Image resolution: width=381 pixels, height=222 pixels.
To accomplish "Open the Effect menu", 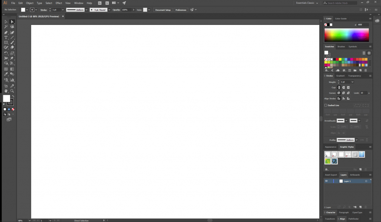I will pyautogui.click(x=59, y=3).
